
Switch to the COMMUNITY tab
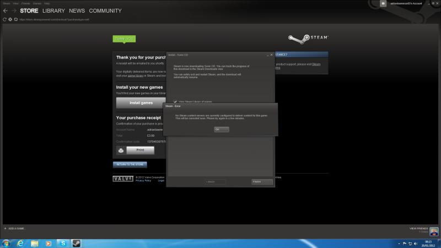(105, 10)
